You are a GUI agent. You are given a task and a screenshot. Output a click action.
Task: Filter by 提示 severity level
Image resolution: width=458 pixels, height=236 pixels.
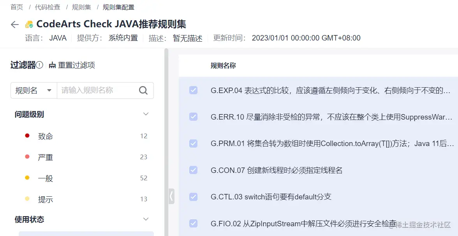click(x=45, y=199)
